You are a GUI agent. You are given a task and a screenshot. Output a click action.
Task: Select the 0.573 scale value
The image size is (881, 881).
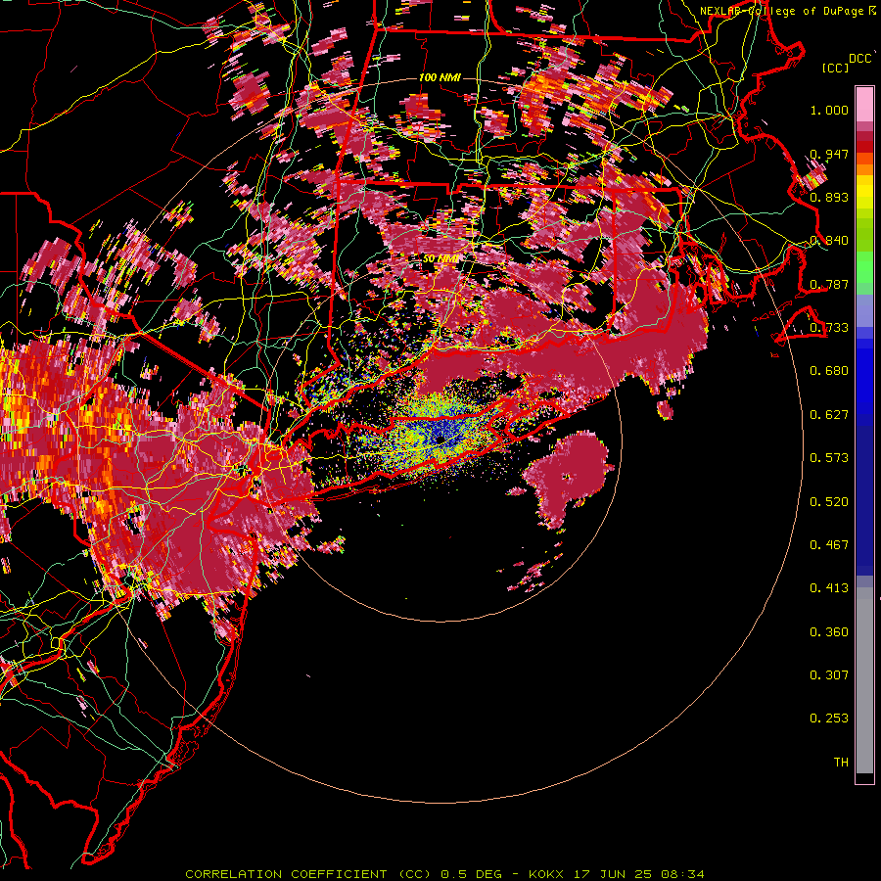829,458
